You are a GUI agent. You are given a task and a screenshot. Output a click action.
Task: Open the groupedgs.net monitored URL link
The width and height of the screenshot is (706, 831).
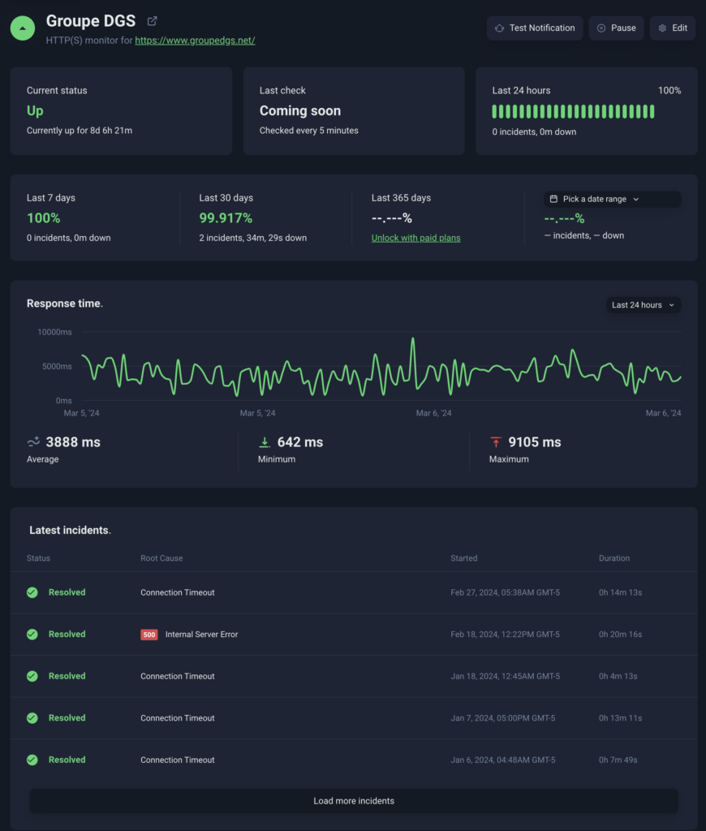pyautogui.click(x=195, y=40)
